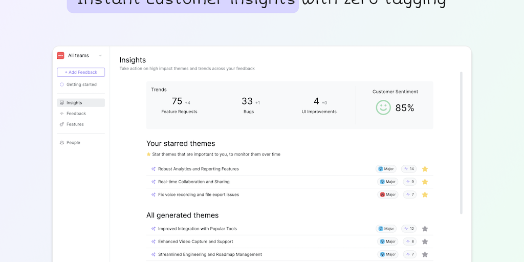The image size is (524, 262).
Task: Expand the All teams dropdown
Action: point(100,55)
